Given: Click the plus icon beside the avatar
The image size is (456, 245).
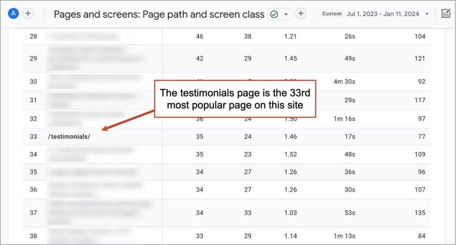Looking at the screenshot, I should tap(28, 13).
